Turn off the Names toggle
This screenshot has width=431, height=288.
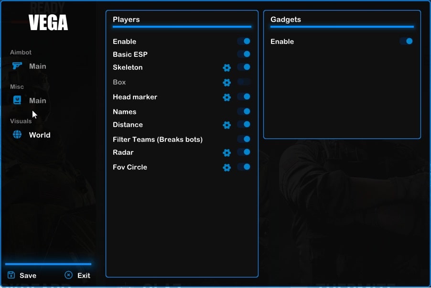244,112
